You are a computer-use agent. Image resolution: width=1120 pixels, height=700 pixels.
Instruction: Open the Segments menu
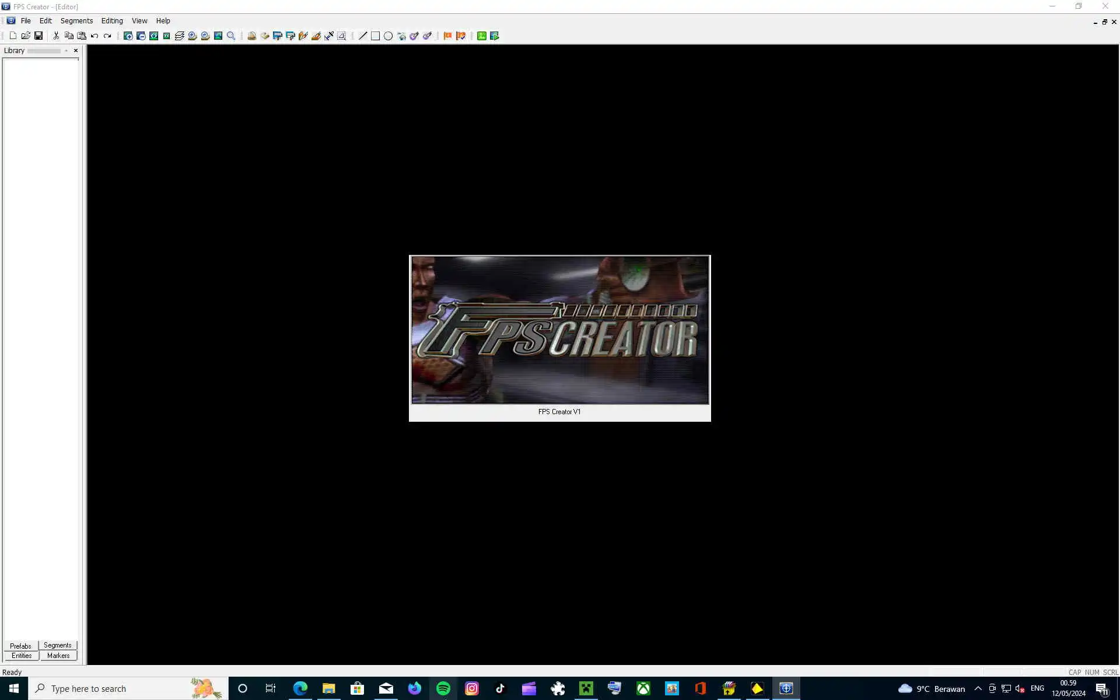pyautogui.click(x=76, y=20)
